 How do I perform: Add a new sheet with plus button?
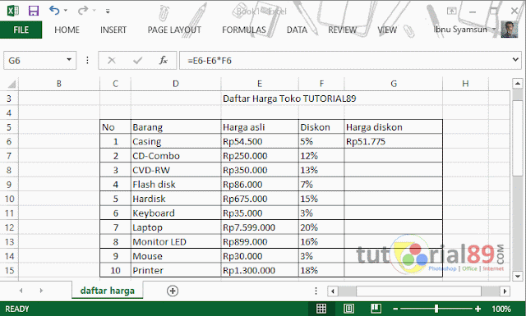point(173,291)
